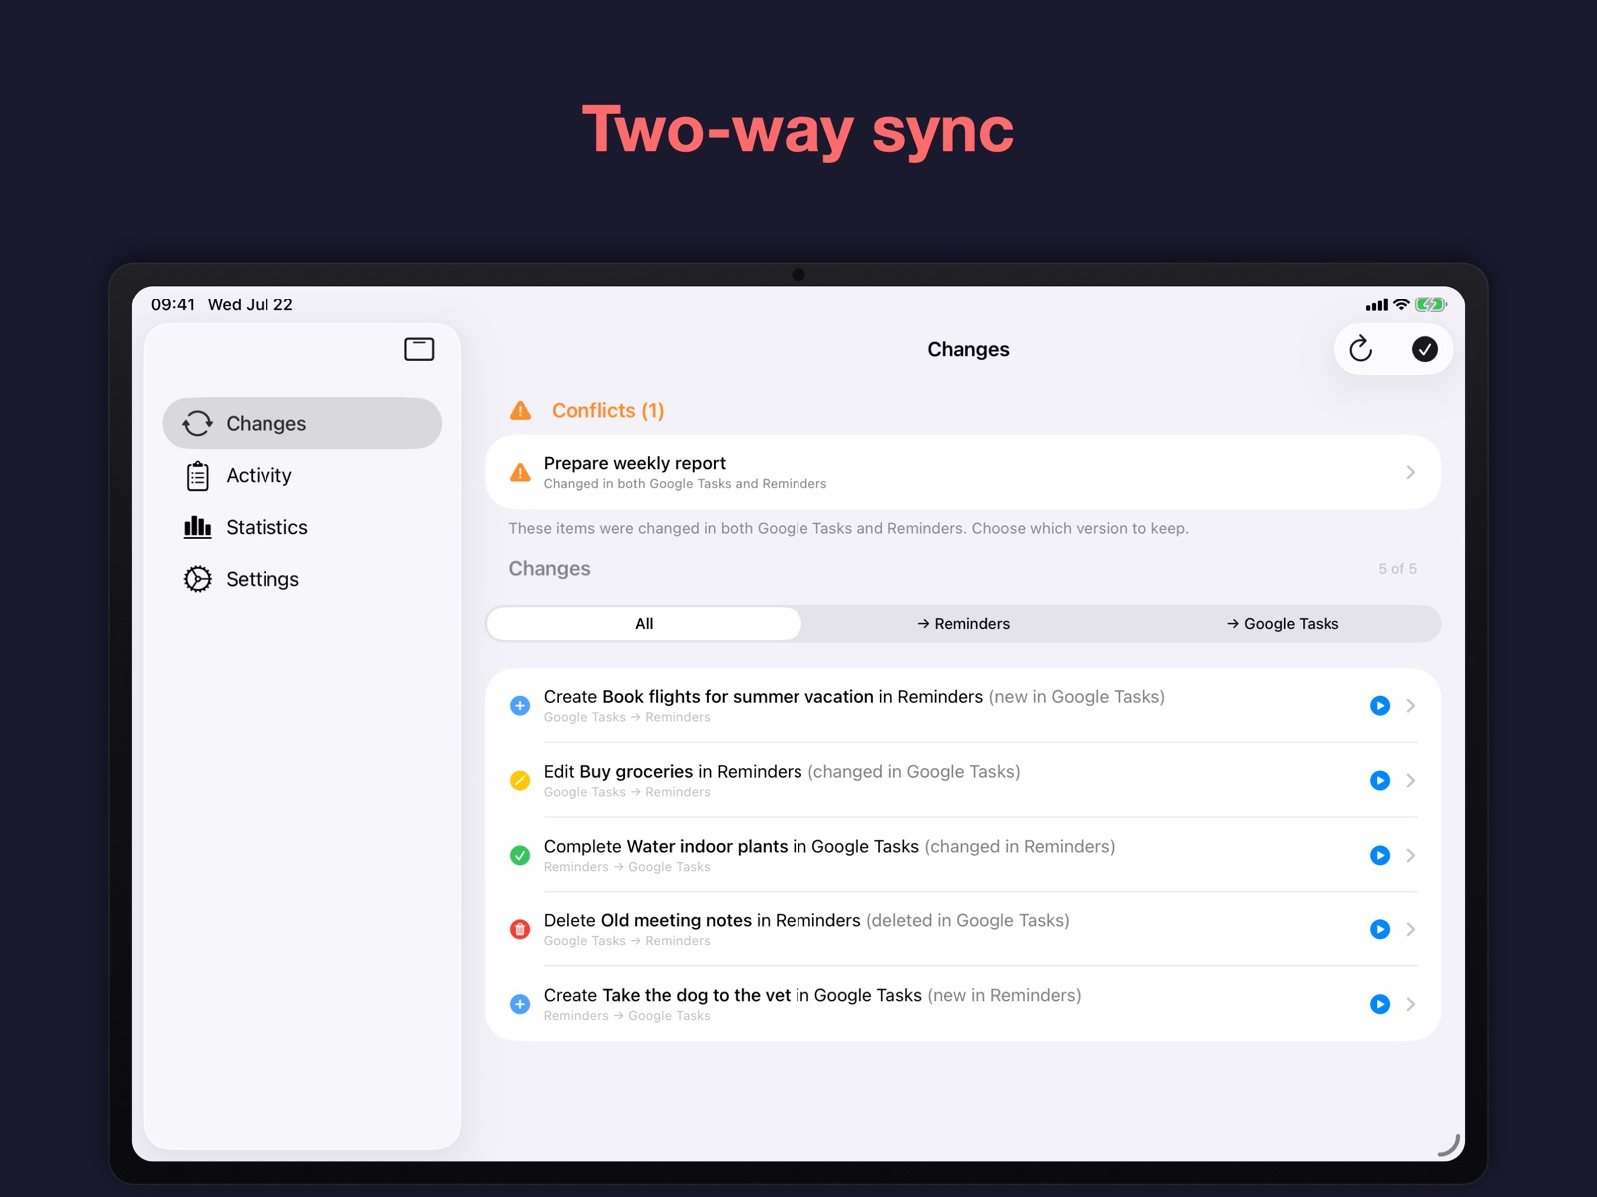
Task: Click the Activity clipboard icon
Action: (x=198, y=476)
